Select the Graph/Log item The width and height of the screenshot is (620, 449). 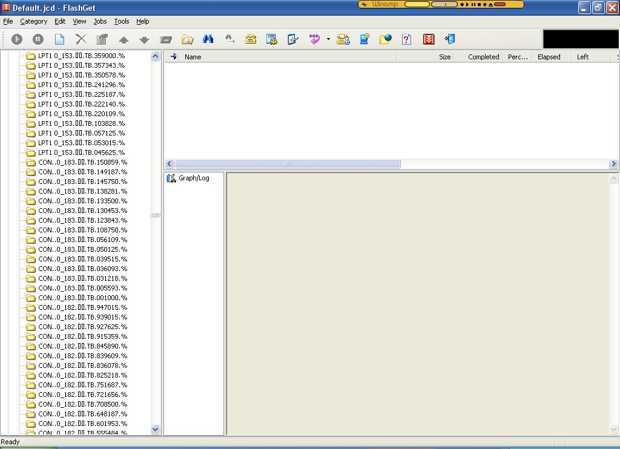coord(193,179)
